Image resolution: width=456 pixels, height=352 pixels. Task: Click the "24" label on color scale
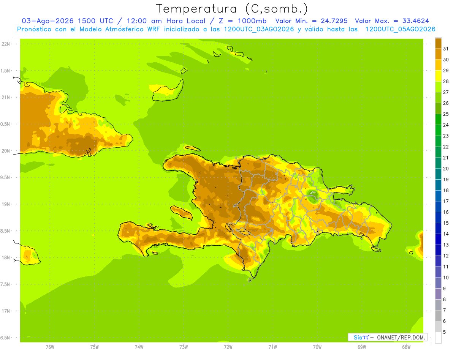tap(446, 125)
